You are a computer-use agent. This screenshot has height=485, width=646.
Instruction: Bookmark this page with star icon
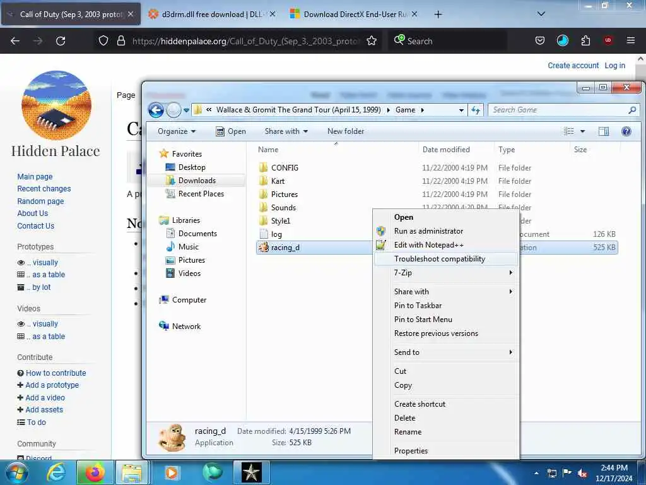[x=372, y=41]
